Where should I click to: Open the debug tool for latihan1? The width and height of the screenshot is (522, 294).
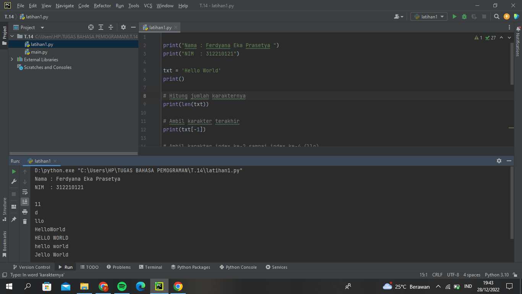click(x=463, y=16)
